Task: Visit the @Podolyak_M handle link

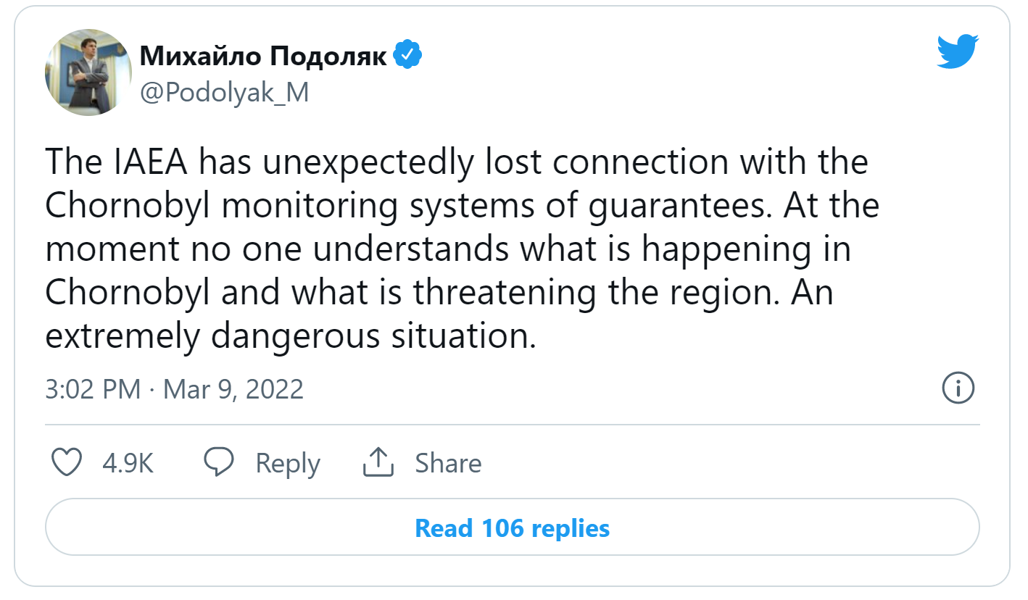Action: (x=224, y=93)
